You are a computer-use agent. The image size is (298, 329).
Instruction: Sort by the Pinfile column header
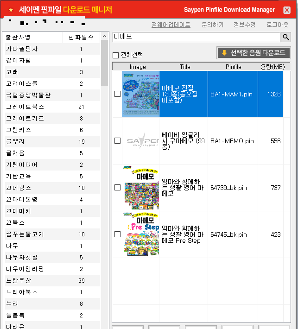(233, 67)
